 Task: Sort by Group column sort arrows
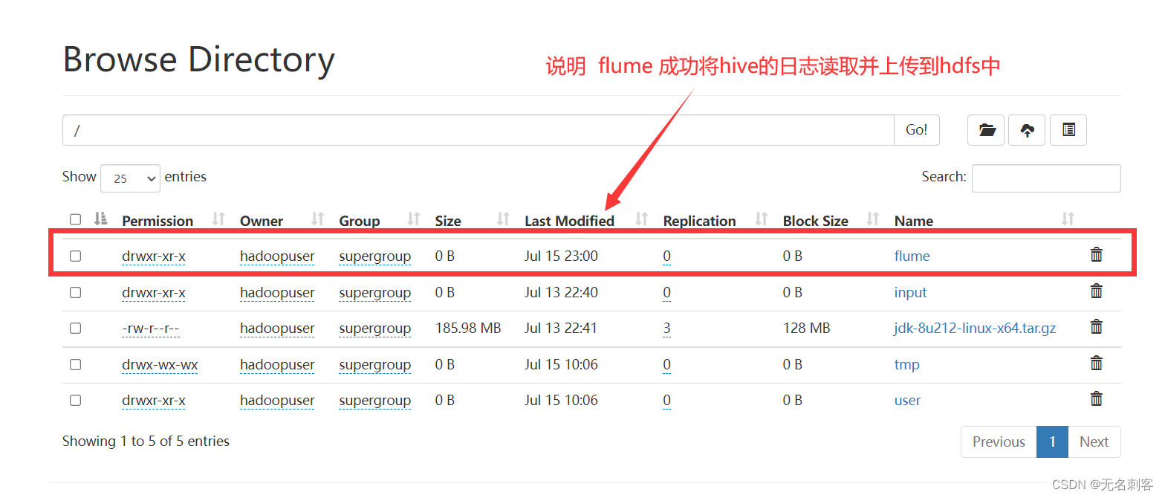coord(414,219)
